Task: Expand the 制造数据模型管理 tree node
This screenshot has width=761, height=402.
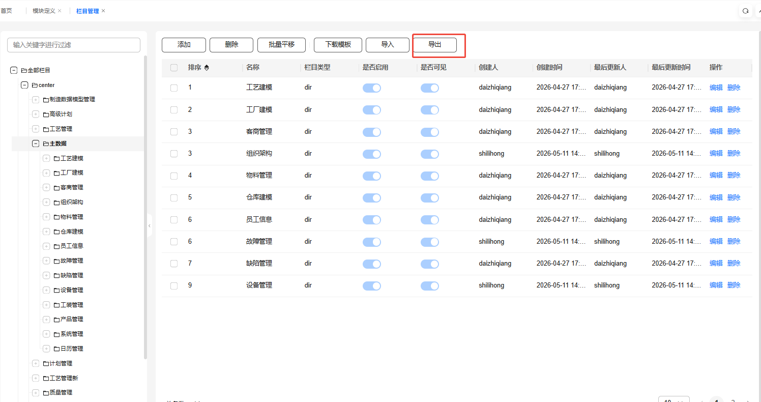Action: [36, 100]
